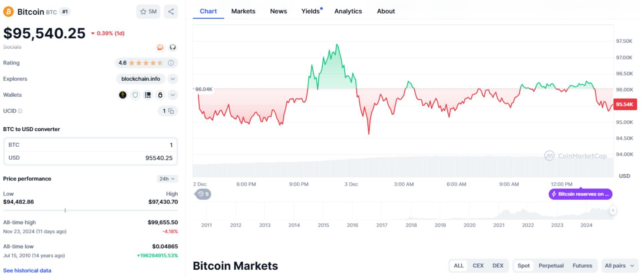Switch markets filter to CEX
The image size is (642, 278).
pos(478,266)
